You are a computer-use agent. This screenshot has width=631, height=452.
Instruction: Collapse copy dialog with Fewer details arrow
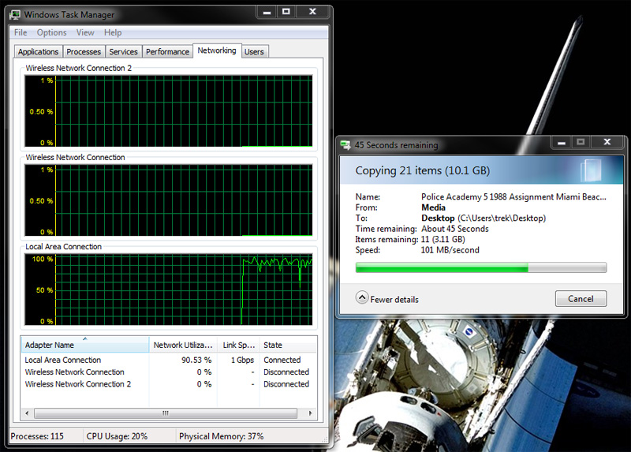(362, 298)
